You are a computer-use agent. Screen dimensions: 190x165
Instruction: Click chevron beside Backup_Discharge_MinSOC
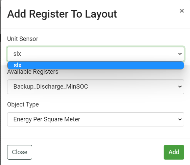[180, 87]
